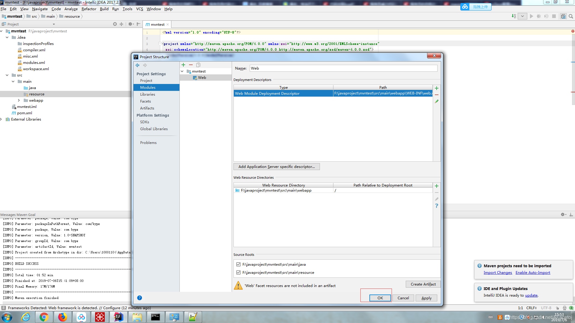The height and width of the screenshot is (323, 575).
Task: Open the VCS menu
Action: pos(140,9)
